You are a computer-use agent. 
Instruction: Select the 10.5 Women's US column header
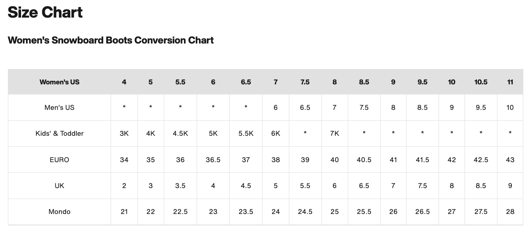[481, 82]
